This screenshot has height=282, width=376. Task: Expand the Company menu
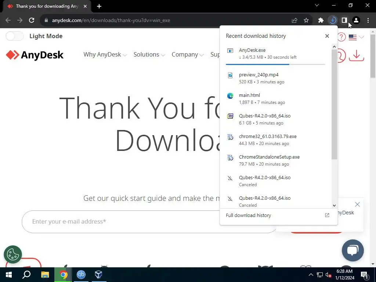[188, 55]
